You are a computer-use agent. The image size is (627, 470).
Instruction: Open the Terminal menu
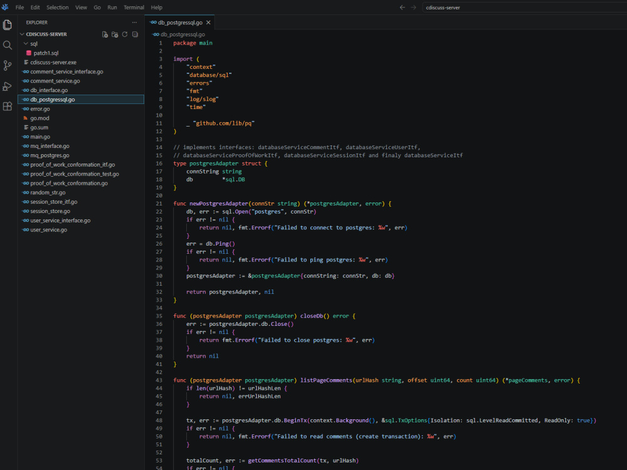coord(134,7)
